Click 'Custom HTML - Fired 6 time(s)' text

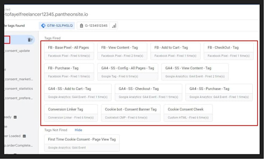(x=188, y=117)
